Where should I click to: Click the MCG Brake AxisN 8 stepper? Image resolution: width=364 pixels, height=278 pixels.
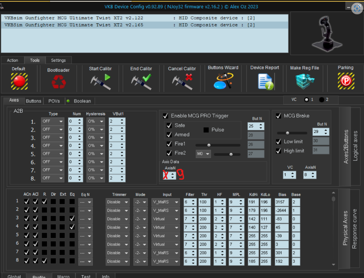[x=310, y=175]
